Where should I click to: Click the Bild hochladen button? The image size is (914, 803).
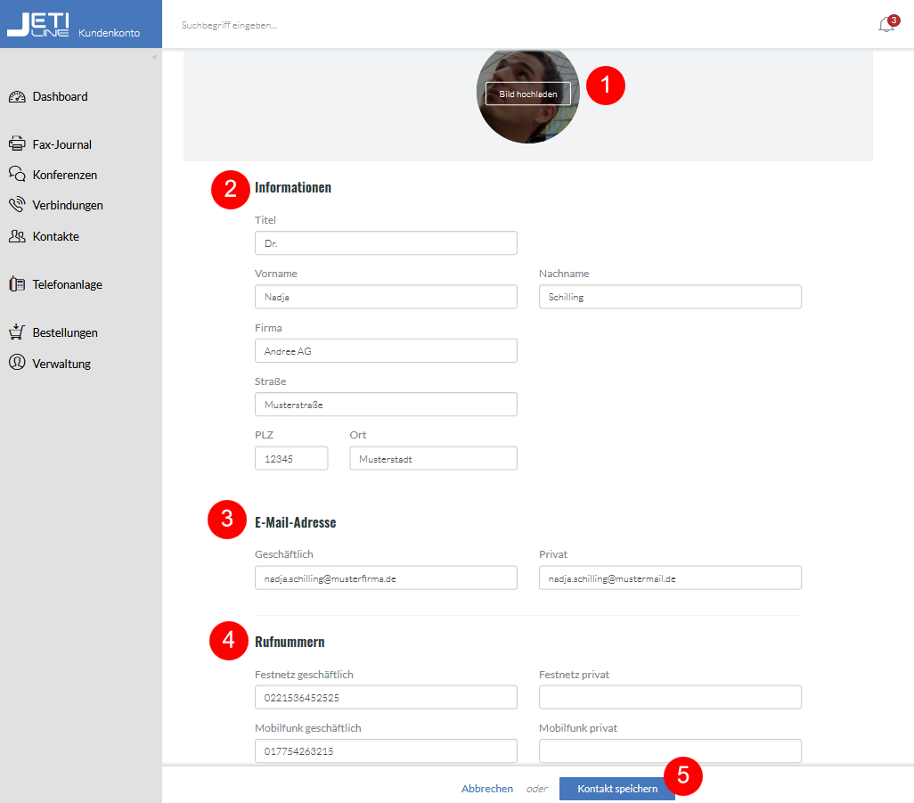(x=527, y=94)
